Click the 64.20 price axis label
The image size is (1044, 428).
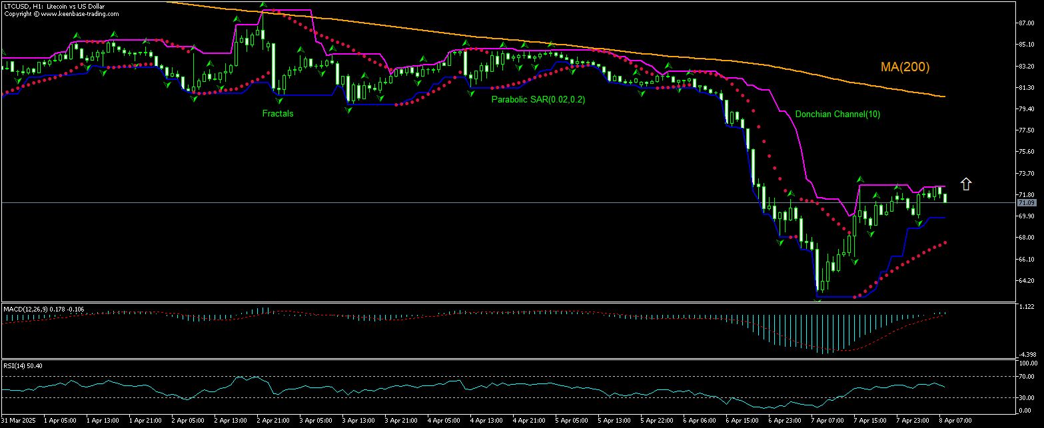coord(1027,280)
